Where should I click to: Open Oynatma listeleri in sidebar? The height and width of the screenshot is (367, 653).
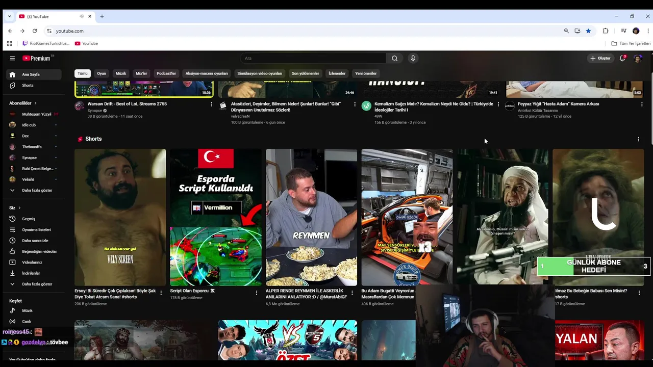point(34,229)
